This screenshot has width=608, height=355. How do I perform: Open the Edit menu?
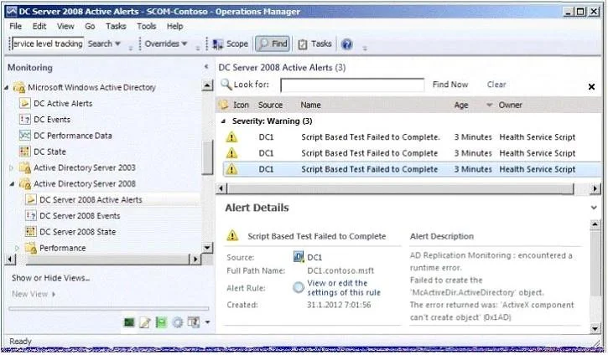click(x=39, y=26)
